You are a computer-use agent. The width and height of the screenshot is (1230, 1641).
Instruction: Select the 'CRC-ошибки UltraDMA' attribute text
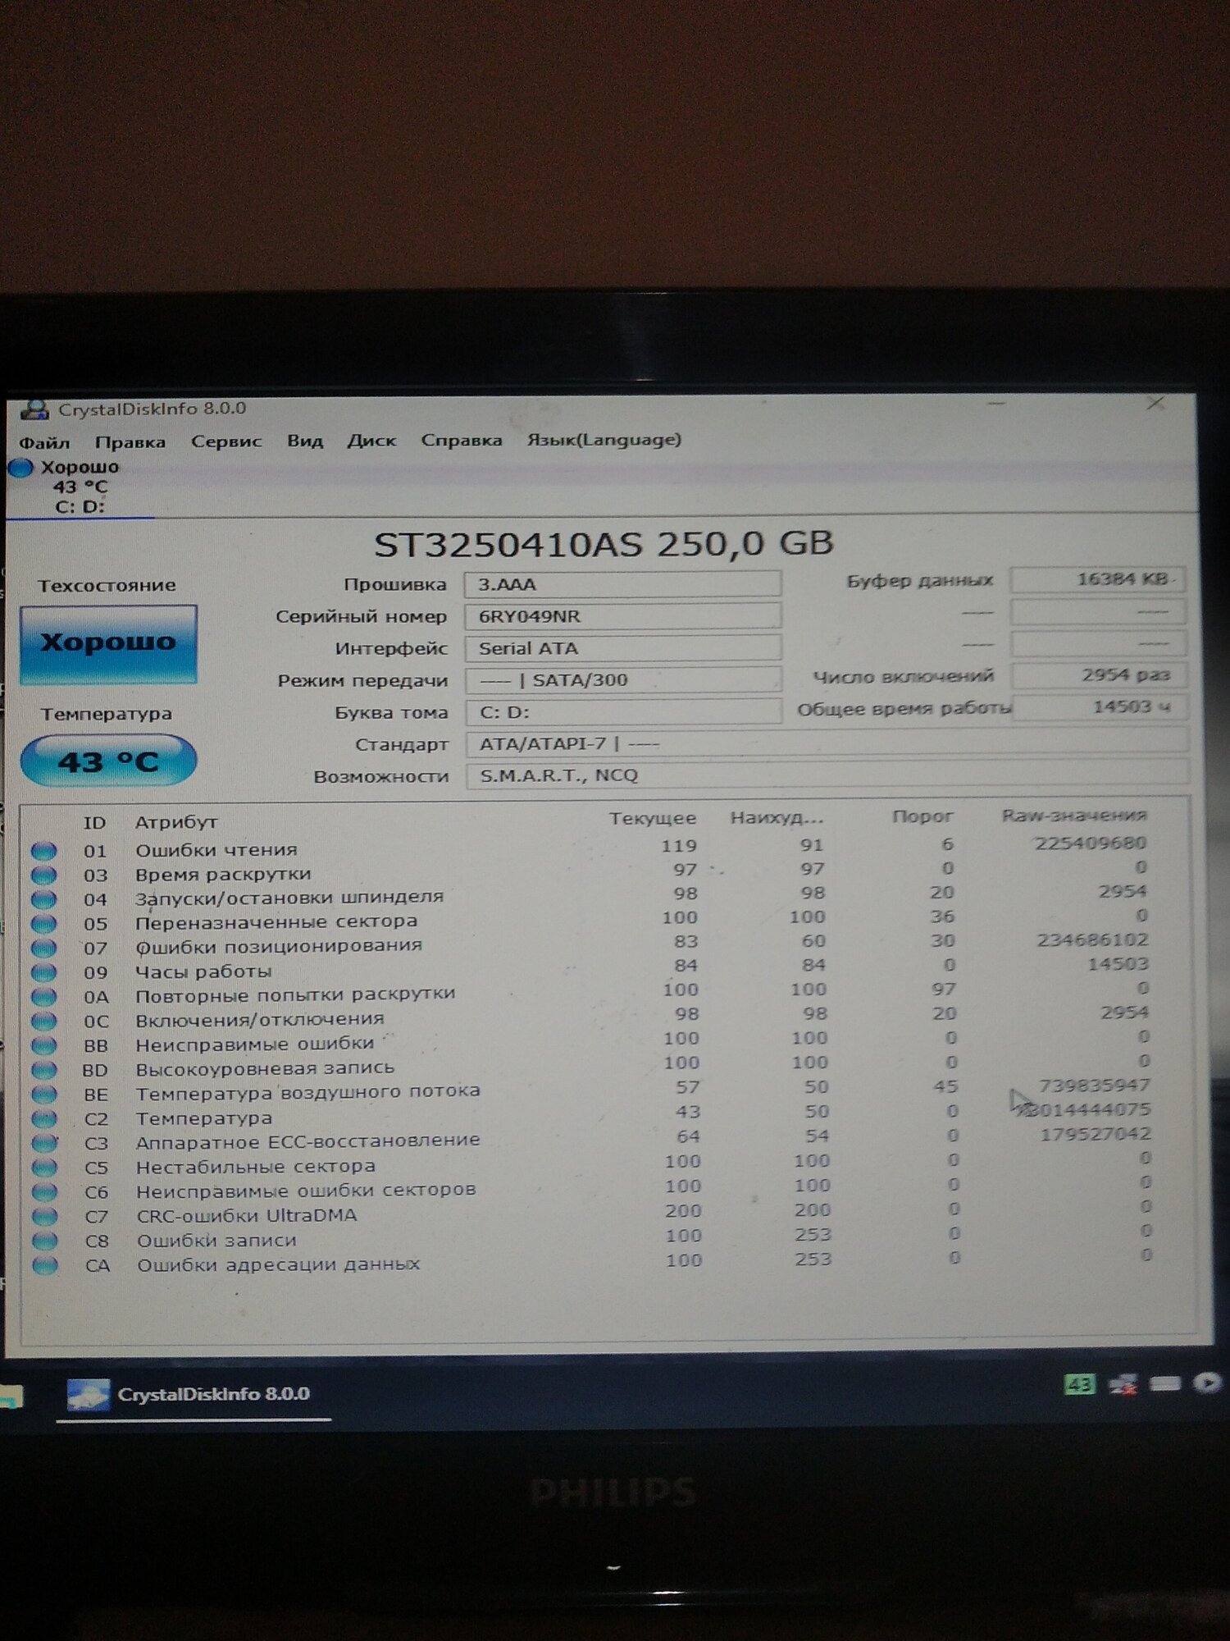pyautogui.click(x=247, y=1215)
